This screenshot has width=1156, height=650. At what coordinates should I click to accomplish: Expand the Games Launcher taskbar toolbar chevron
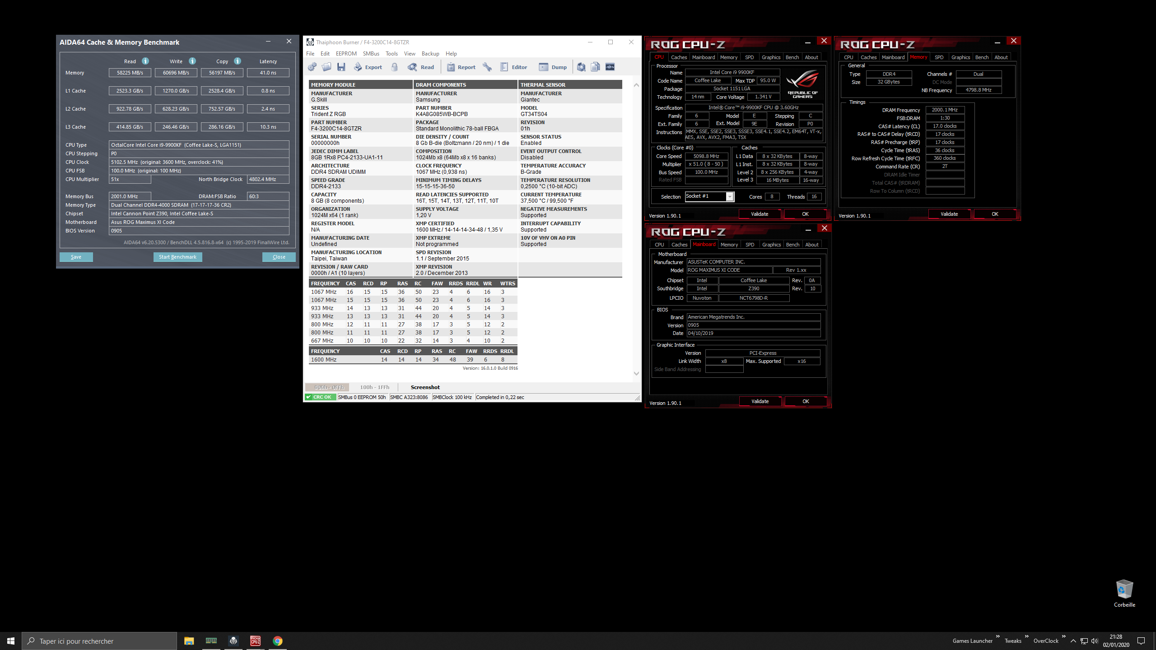[998, 636]
